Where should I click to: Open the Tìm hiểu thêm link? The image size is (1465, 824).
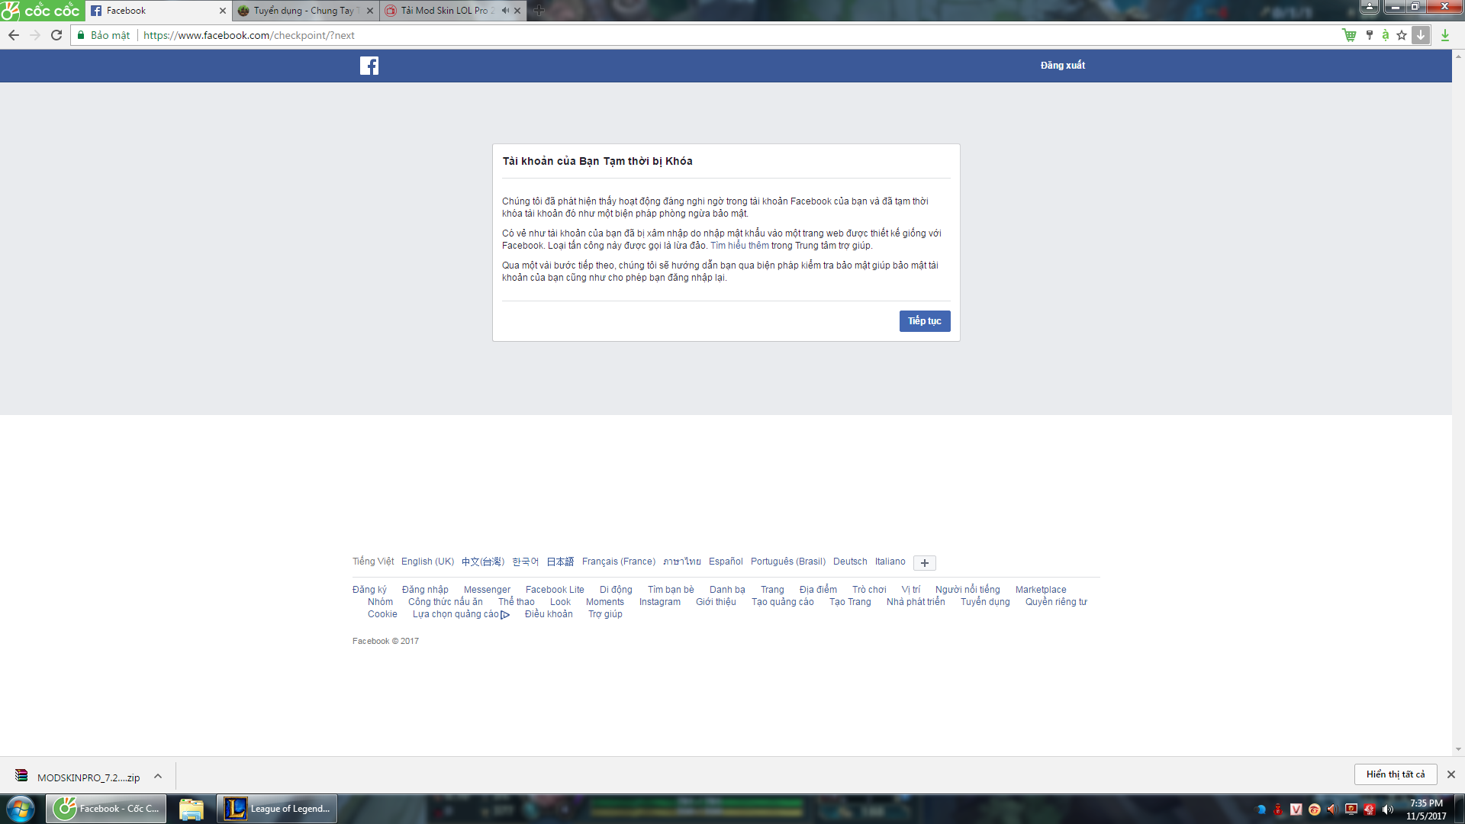[739, 246]
